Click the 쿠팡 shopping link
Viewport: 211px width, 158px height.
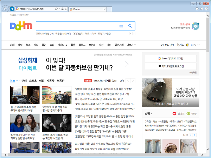172,121
